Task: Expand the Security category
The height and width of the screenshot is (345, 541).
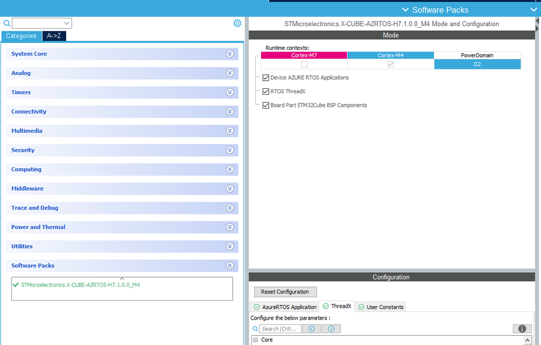Action: (122, 151)
